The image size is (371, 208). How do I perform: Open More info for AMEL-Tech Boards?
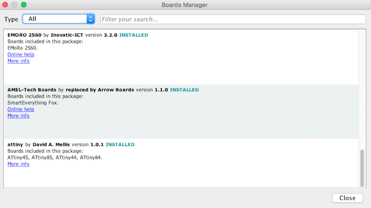[18, 116]
